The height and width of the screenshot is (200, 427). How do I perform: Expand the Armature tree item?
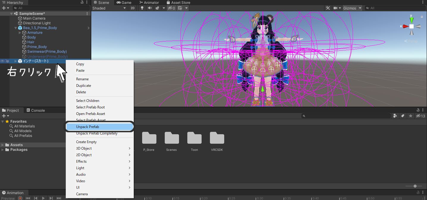20,33
